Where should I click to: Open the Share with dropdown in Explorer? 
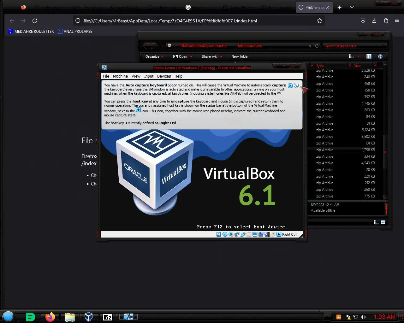click(212, 56)
